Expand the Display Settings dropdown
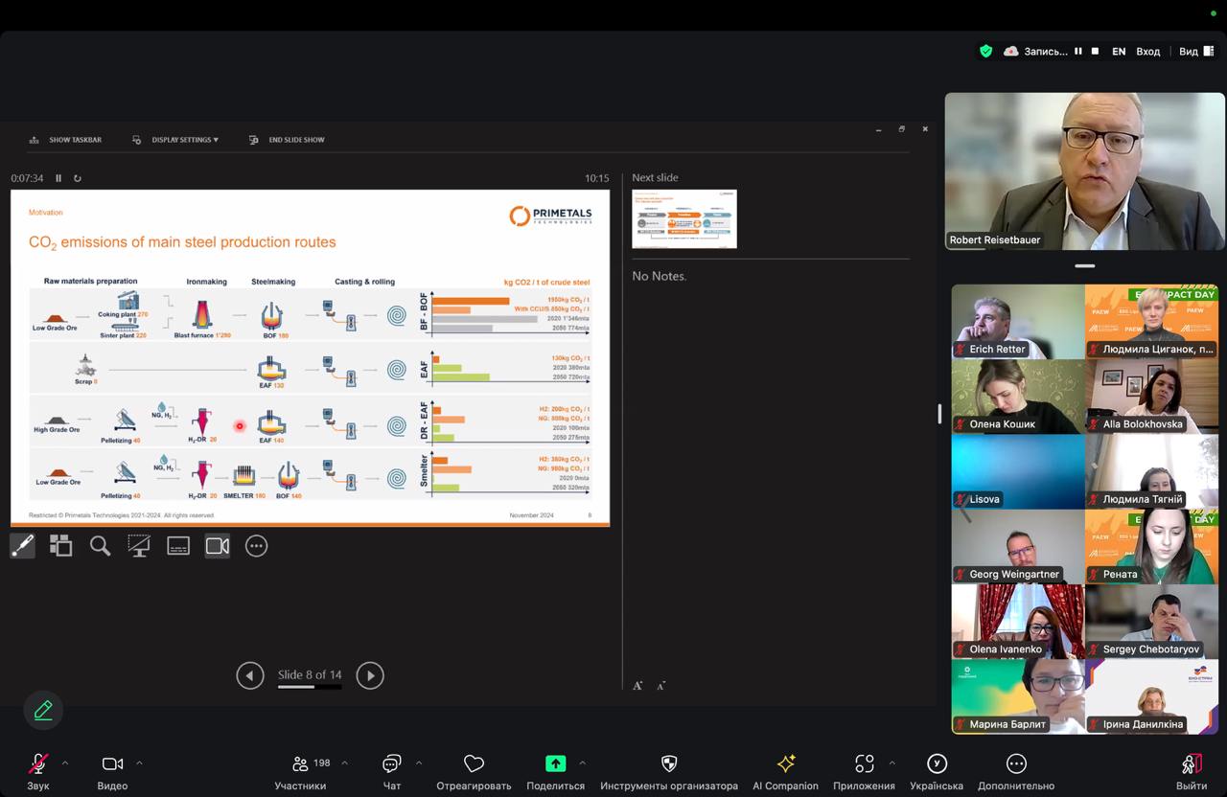This screenshot has width=1227, height=797. pyautogui.click(x=185, y=140)
